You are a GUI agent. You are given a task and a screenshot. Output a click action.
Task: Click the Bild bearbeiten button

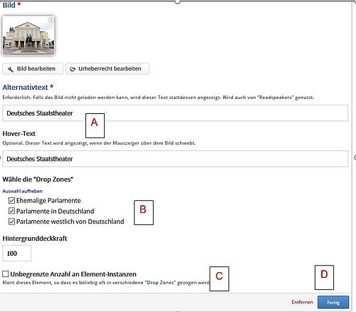[33, 69]
